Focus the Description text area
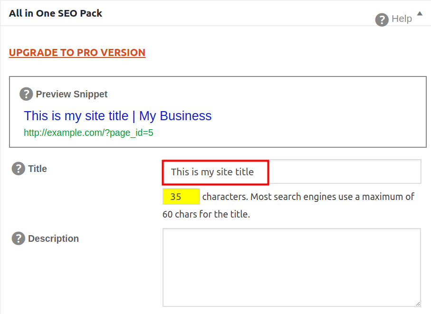Screen dimensions: 431x314 pyautogui.click(x=291, y=267)
